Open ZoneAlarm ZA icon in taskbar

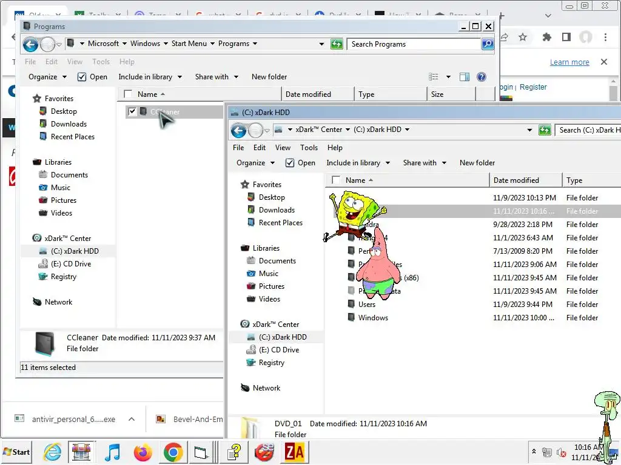[294, 452]
